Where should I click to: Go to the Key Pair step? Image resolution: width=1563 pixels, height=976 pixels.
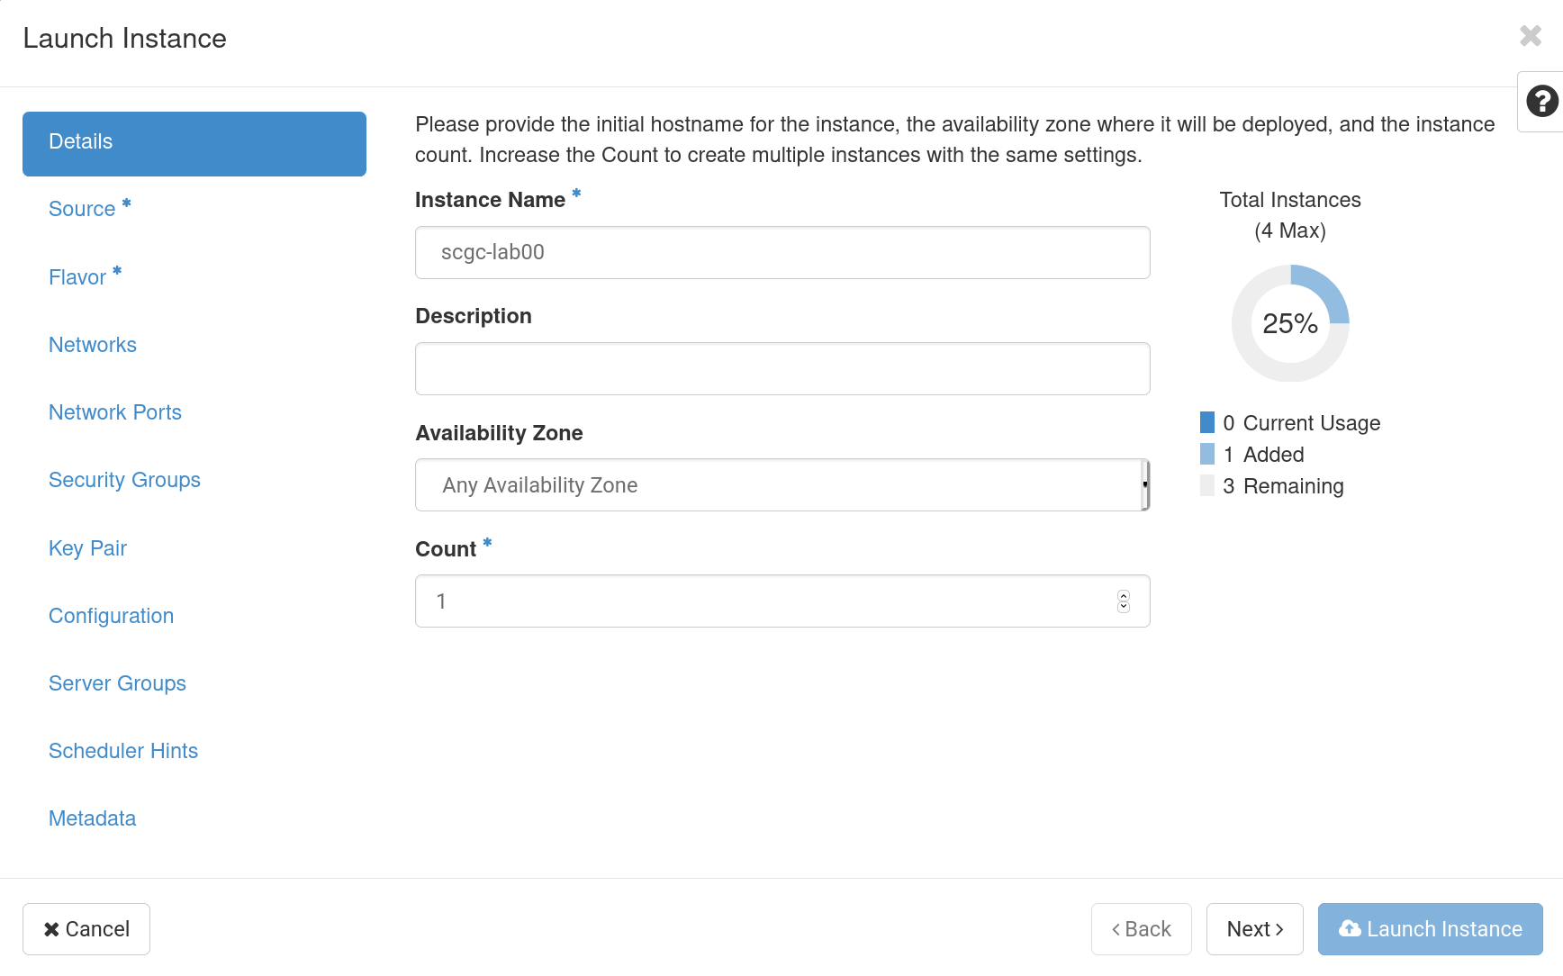87,547
